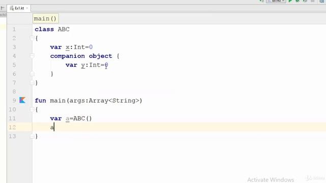Click the Run with Coverage icon
This screenshot has width=326, height=183.
tap(305, 1)
